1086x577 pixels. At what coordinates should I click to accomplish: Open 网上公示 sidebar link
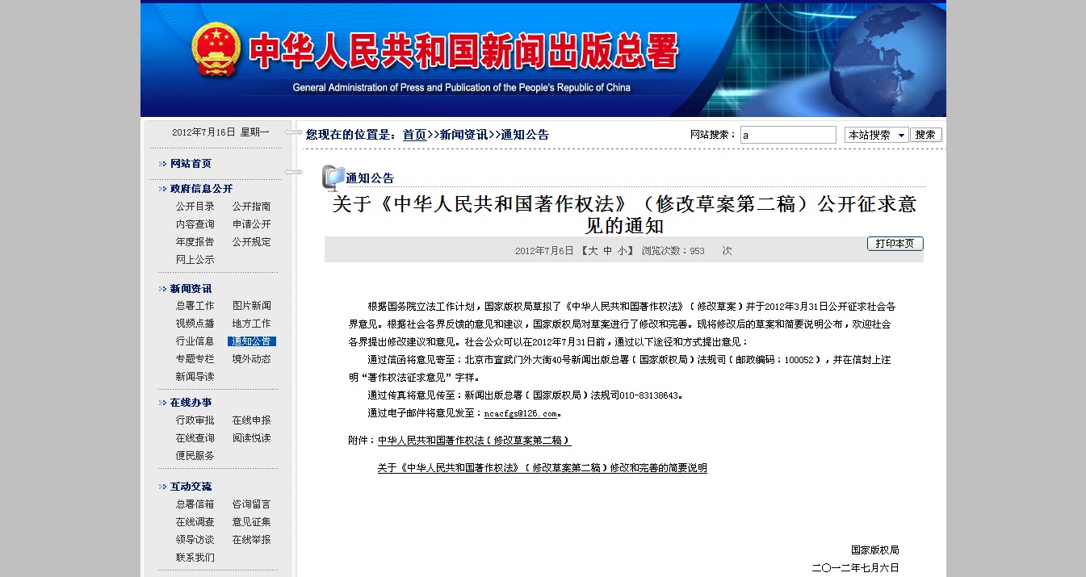point(195,260)
